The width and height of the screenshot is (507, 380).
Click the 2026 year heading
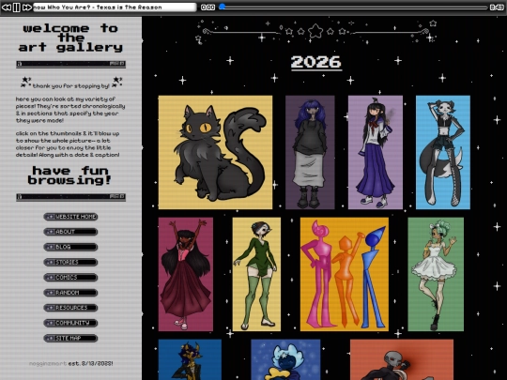point(315,62)
